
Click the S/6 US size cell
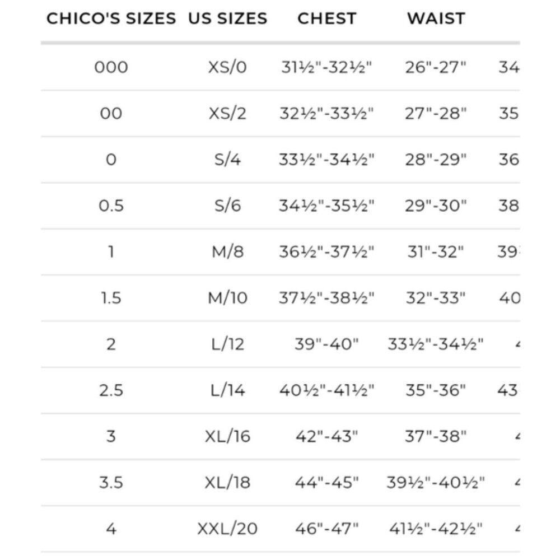pos(227,206)
